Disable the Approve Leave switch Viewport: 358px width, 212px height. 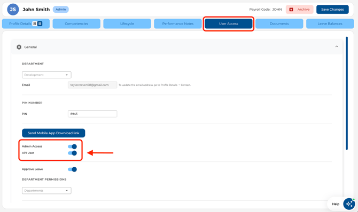pos(72,169)
